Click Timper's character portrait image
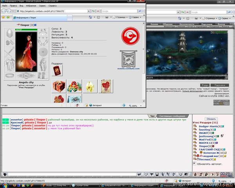 click(26, 52)
